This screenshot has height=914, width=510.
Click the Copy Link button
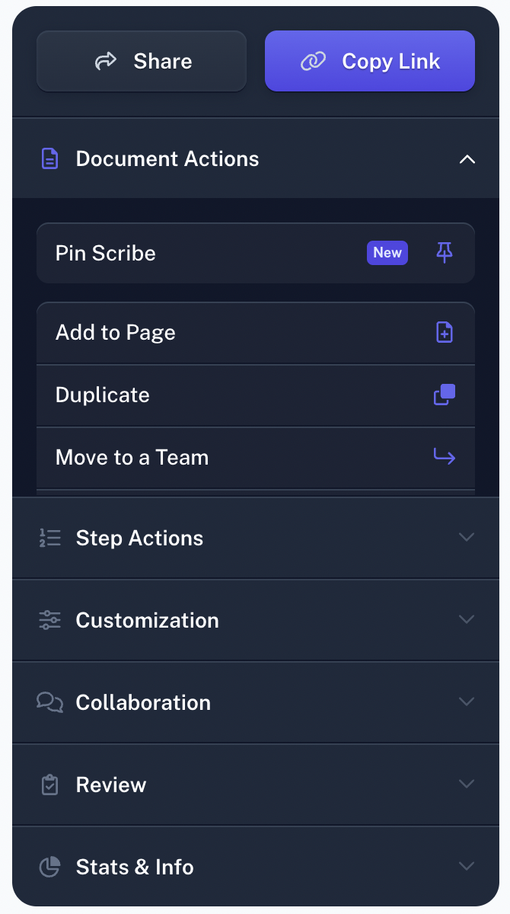pos(370,60)
